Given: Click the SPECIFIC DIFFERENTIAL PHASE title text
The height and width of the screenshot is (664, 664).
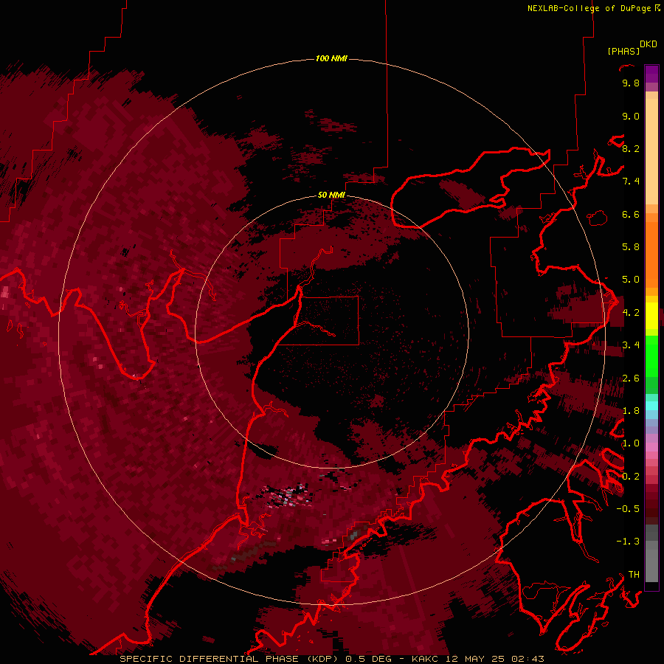Looking at the screenshot, I should point(210,659).
